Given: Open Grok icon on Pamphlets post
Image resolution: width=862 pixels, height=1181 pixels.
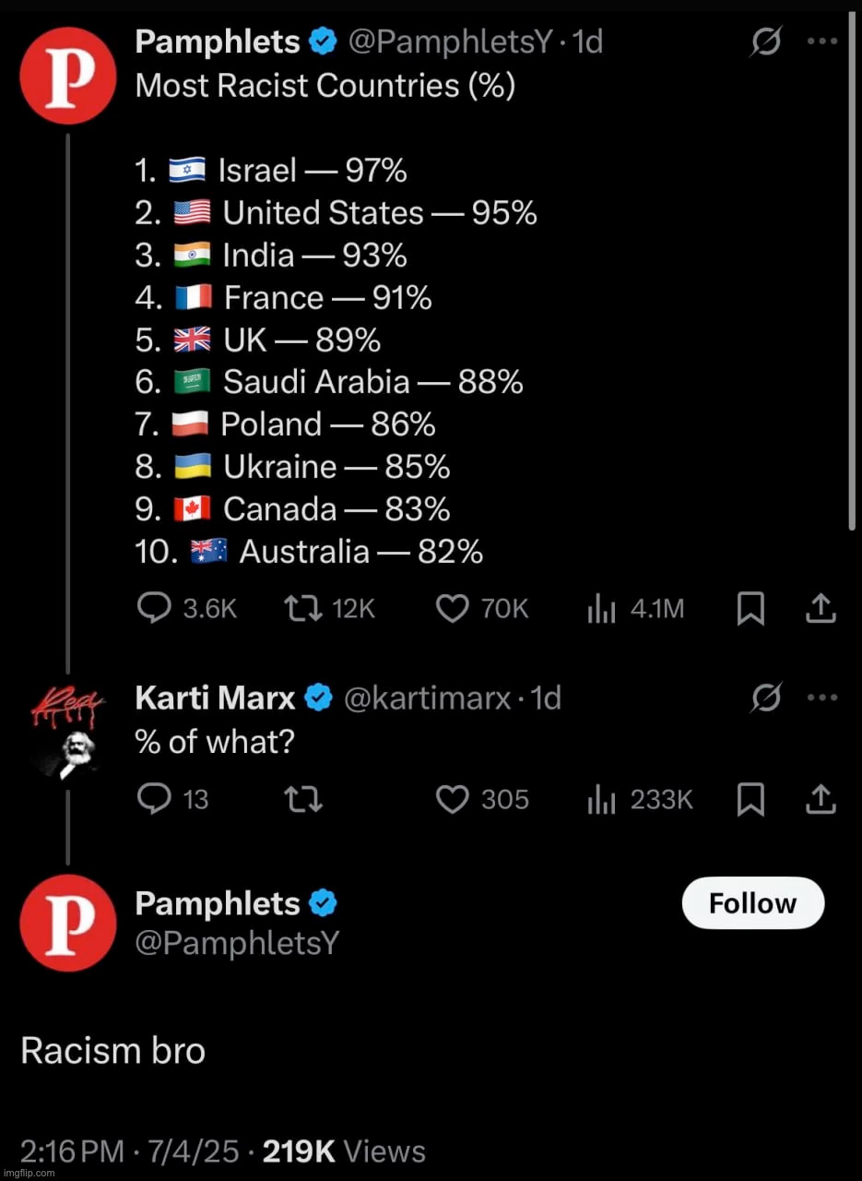Looking at the screenshot, I should pos(767,42).
